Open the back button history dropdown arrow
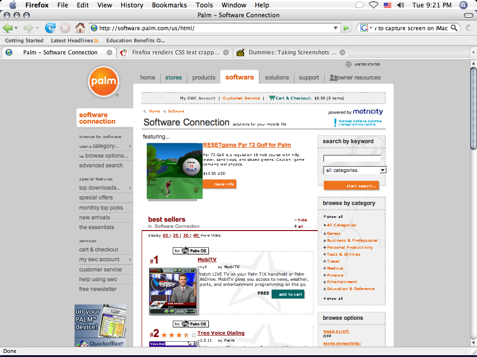This screenshot has width=477, height=357. (16, 28)
